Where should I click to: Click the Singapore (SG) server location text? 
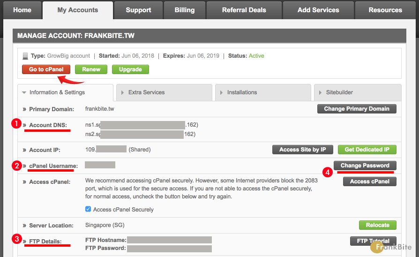[105, 225]
